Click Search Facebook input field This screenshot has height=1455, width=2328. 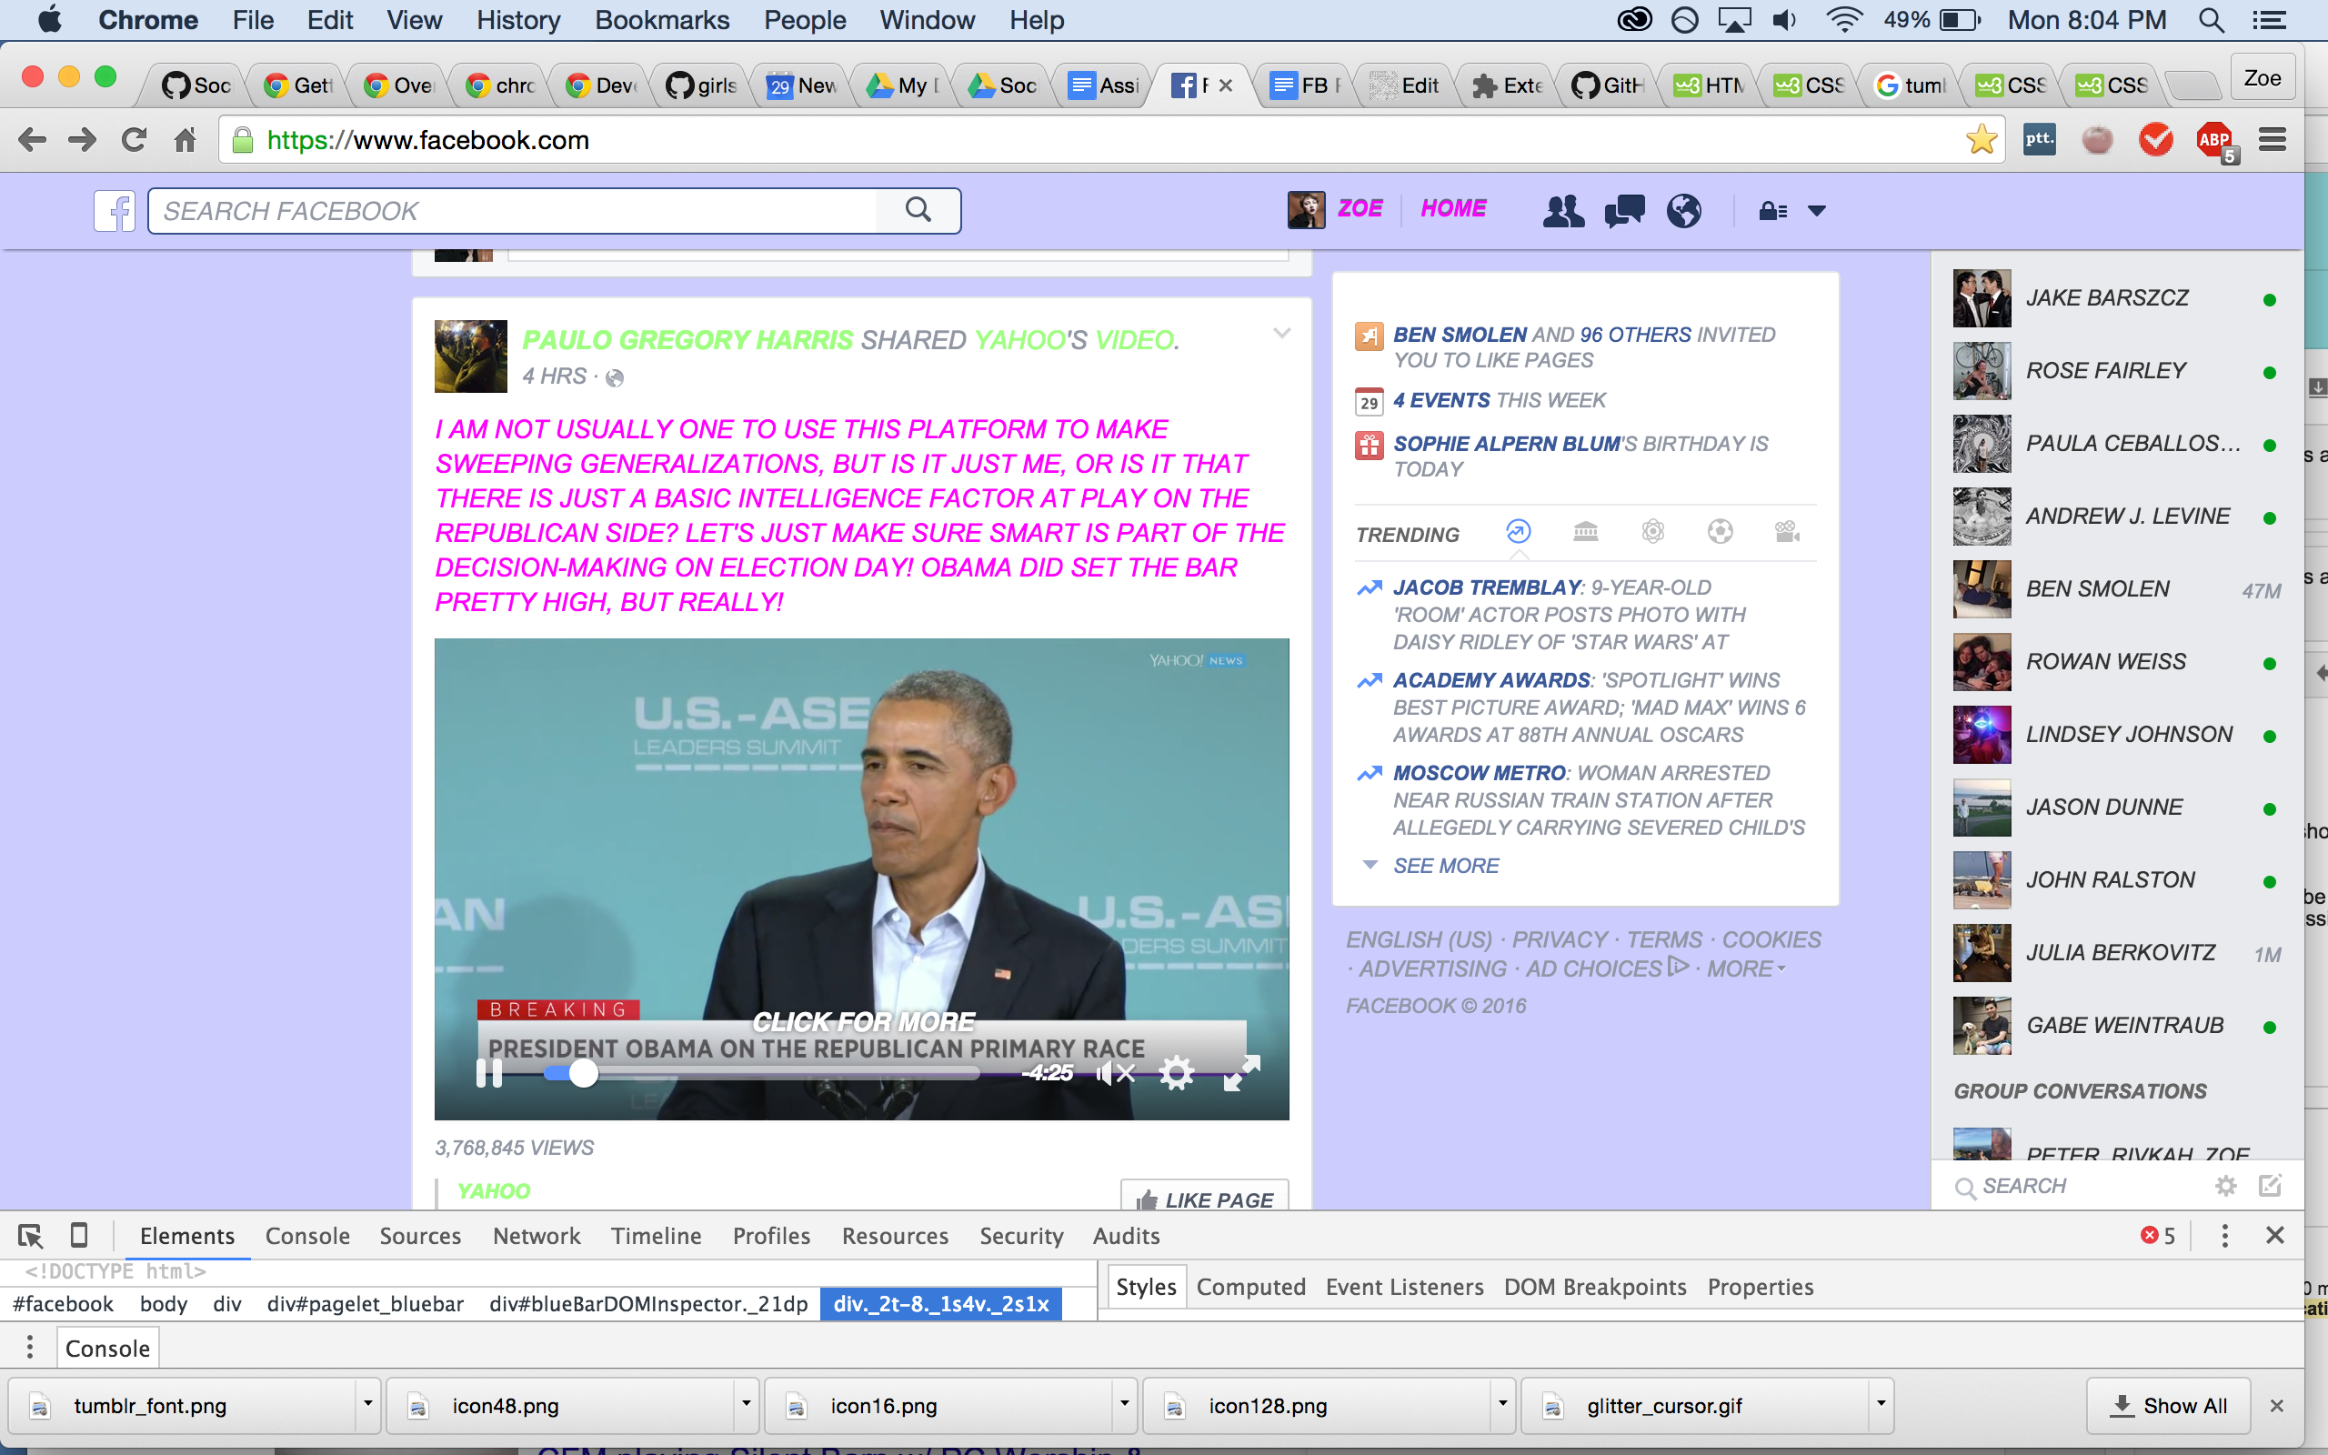[x=514, y=211]
